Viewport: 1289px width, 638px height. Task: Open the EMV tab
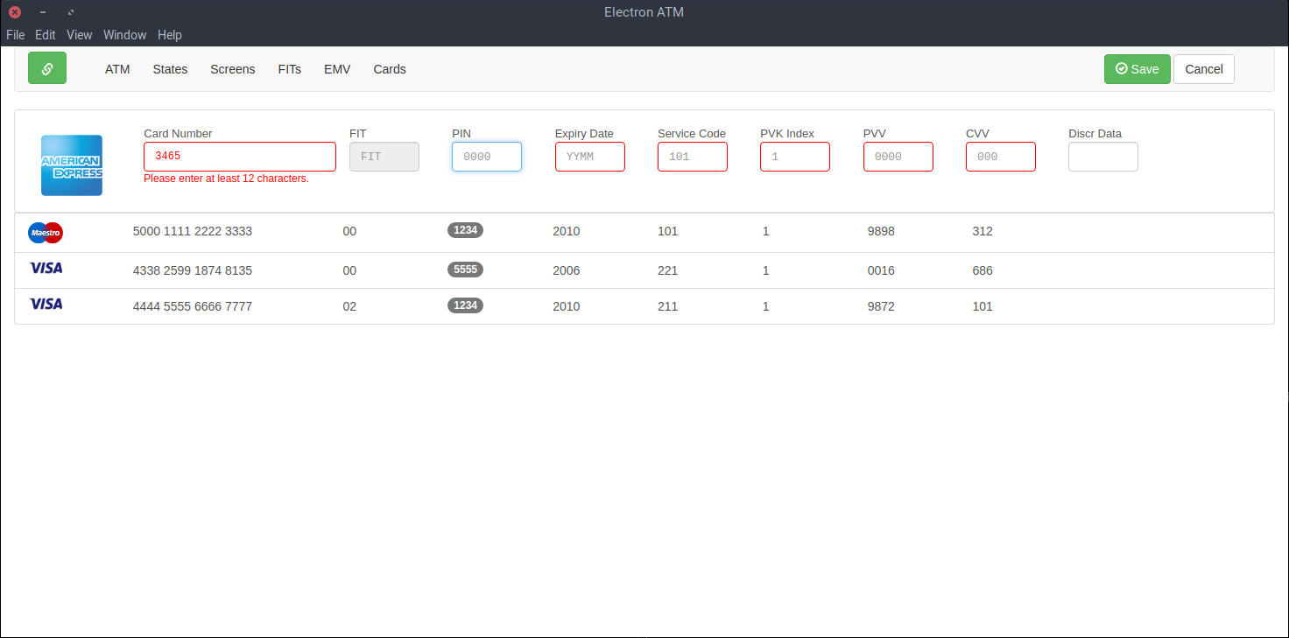[337, 69]
